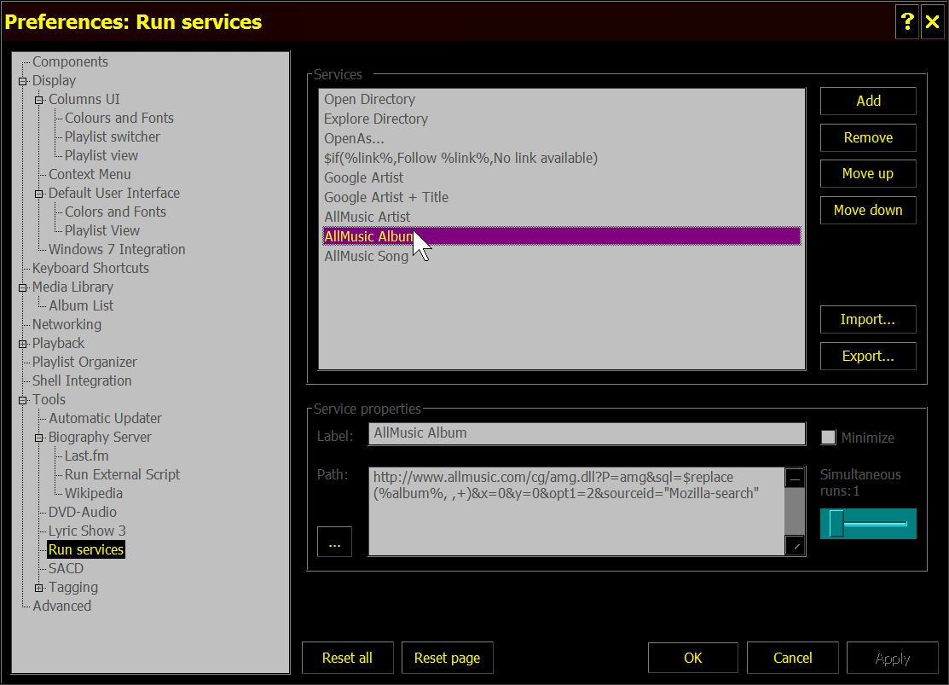Click the Cancel button

click(x=793, y=658)
